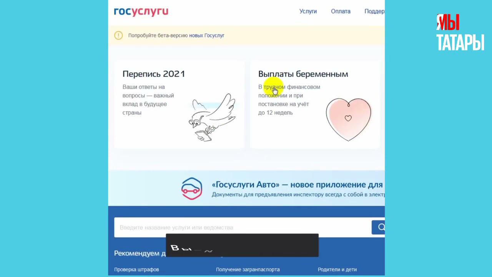The width and height of the screenshot is (492, 277).
Task: Open the Услуги menu item
Action: (x=308, y=12)
